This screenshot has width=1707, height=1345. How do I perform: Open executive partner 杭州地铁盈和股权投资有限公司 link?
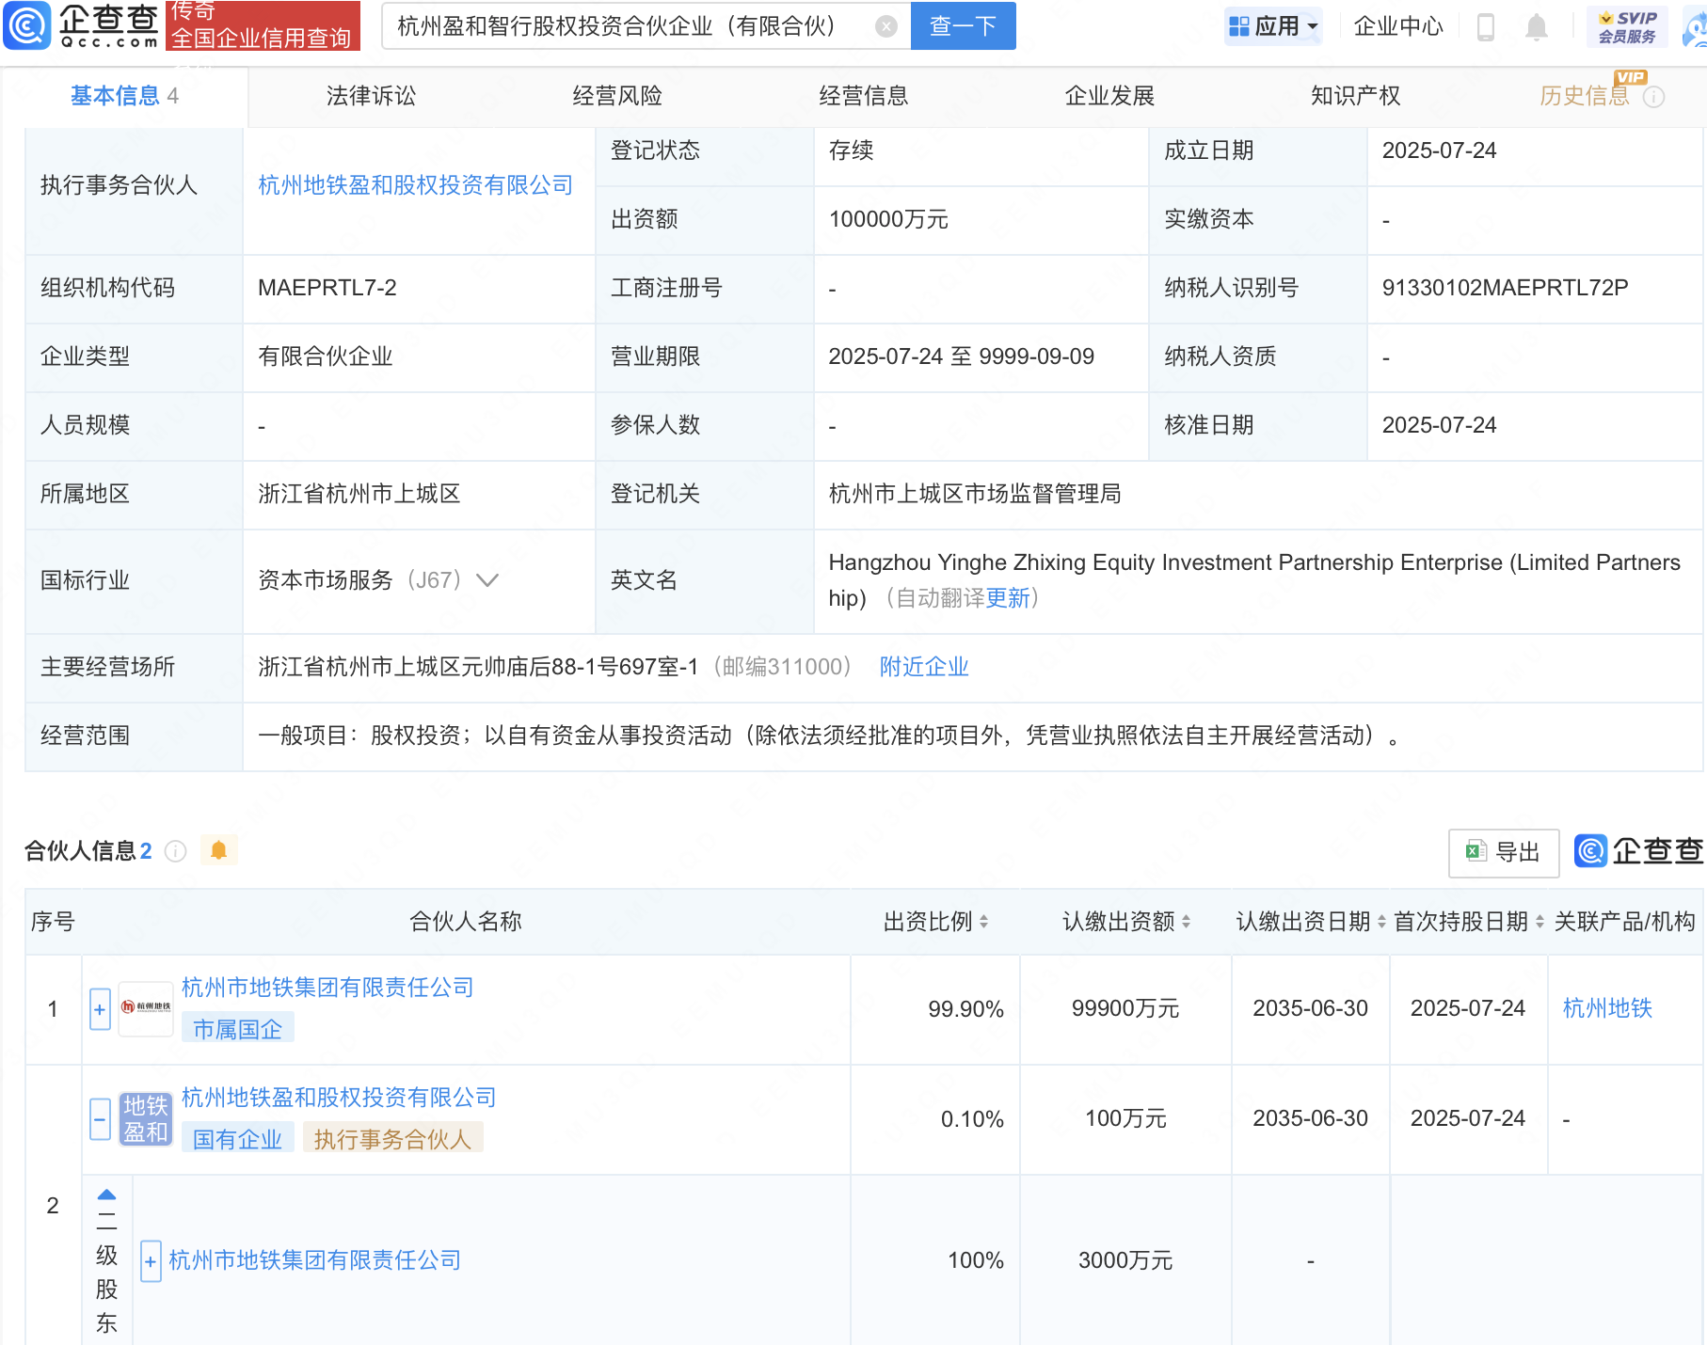tap(416, 185)
